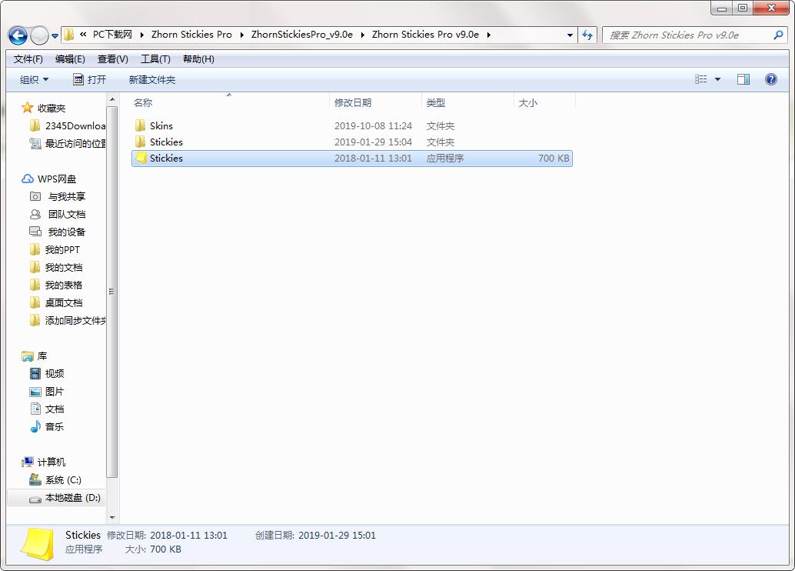
Task: Click 新建文件夹 to create a folder
Action: [152, 80]
